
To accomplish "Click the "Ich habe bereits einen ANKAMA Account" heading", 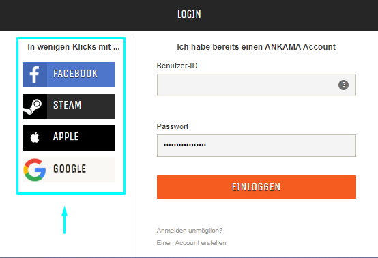I will [x=257, y=47].
